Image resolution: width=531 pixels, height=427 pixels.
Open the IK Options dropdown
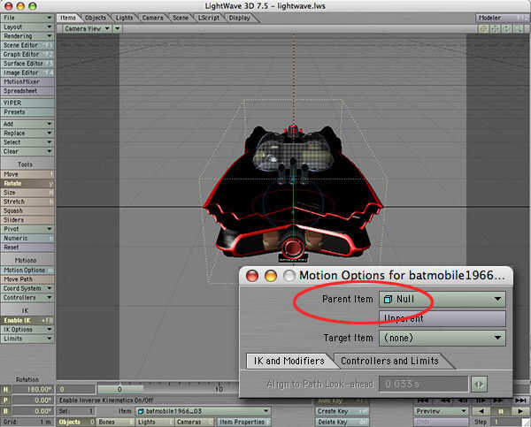tap(27, 329)
